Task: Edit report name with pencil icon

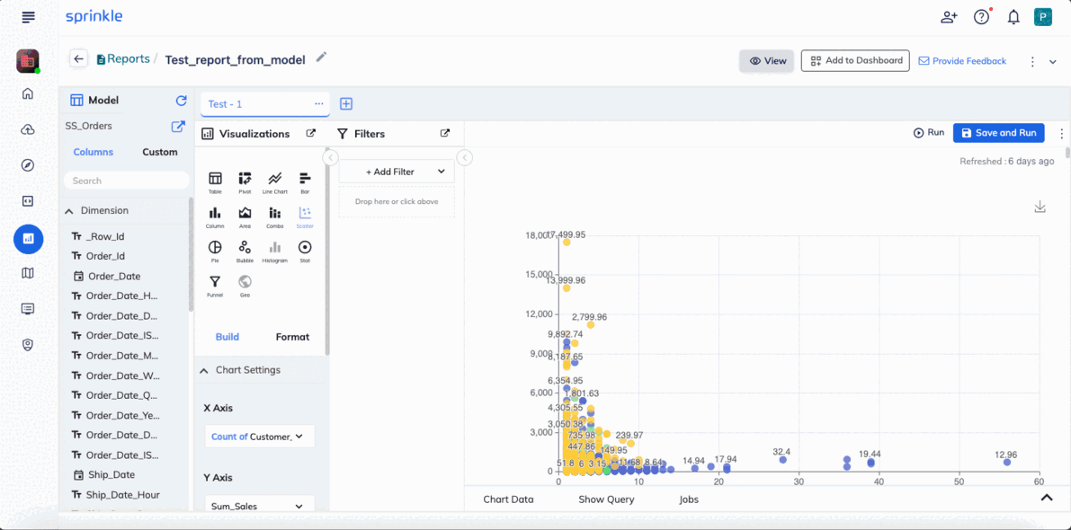Action: pyautogui.click(x=321, y=57)
